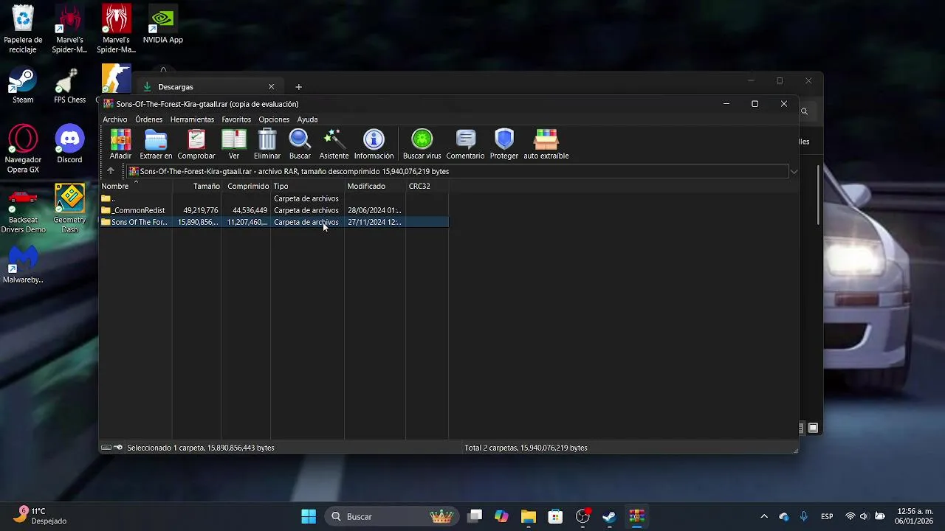Click the 44,536,449 compressed value
The height and width of the screenshot is (531, 945).
(x=250, y=210)
